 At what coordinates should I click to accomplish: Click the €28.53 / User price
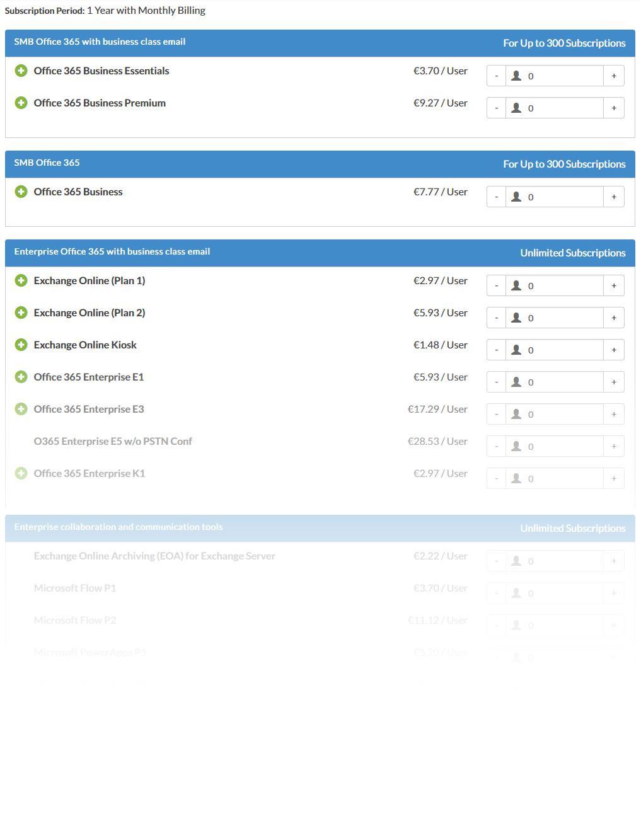(437, 441)
